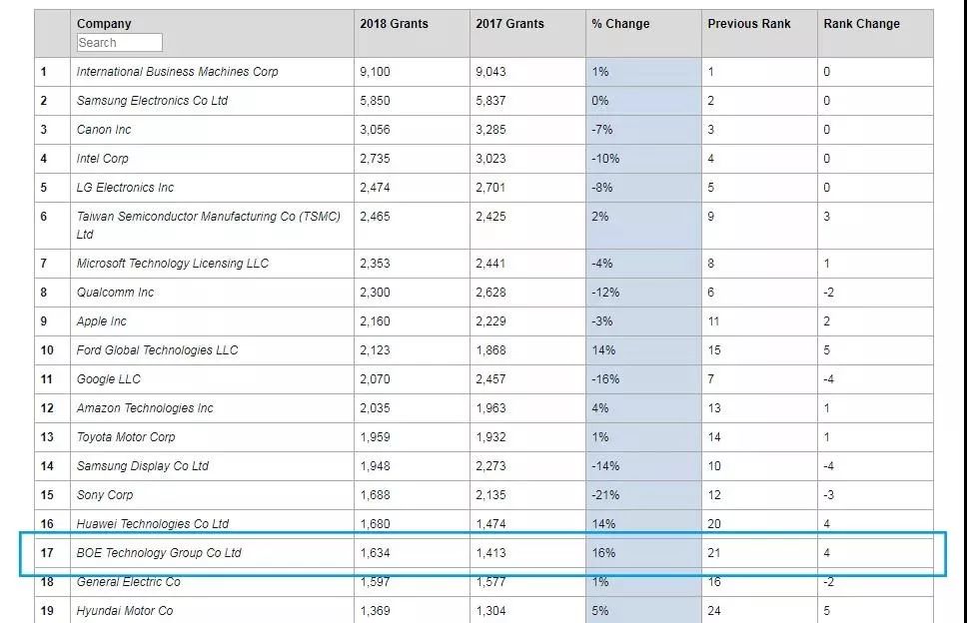Click Samsung Electronics Co Ltd company name
This screenshot has width=967, height=623.
click(152, 101)
